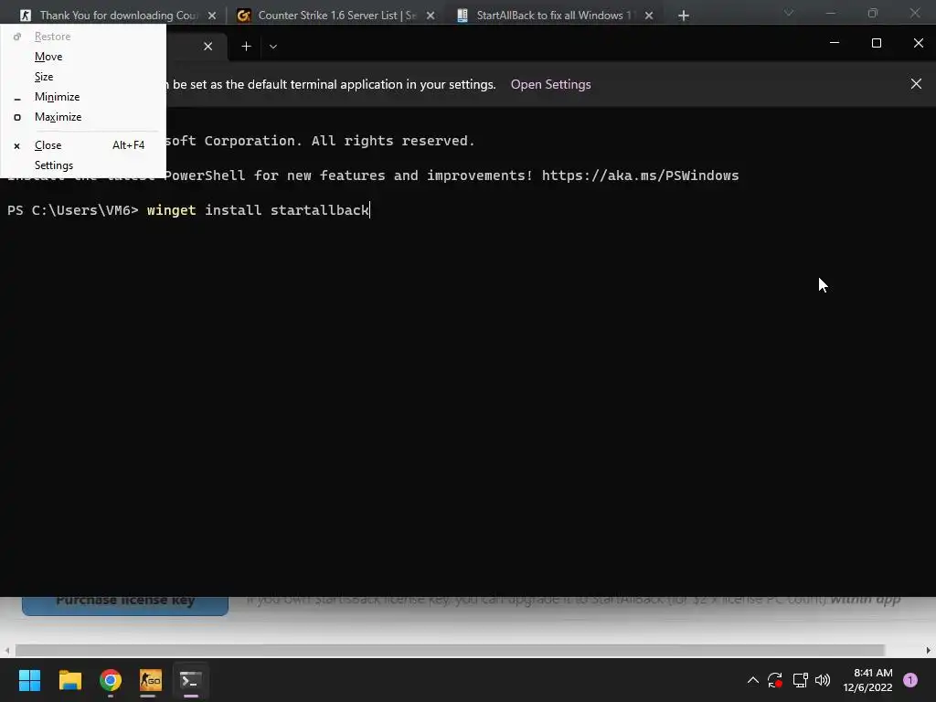Close the StartAllBack browser tab
The height and width of the screenshot is (702, 936).
pyautogui.click(x=649, y=16)
